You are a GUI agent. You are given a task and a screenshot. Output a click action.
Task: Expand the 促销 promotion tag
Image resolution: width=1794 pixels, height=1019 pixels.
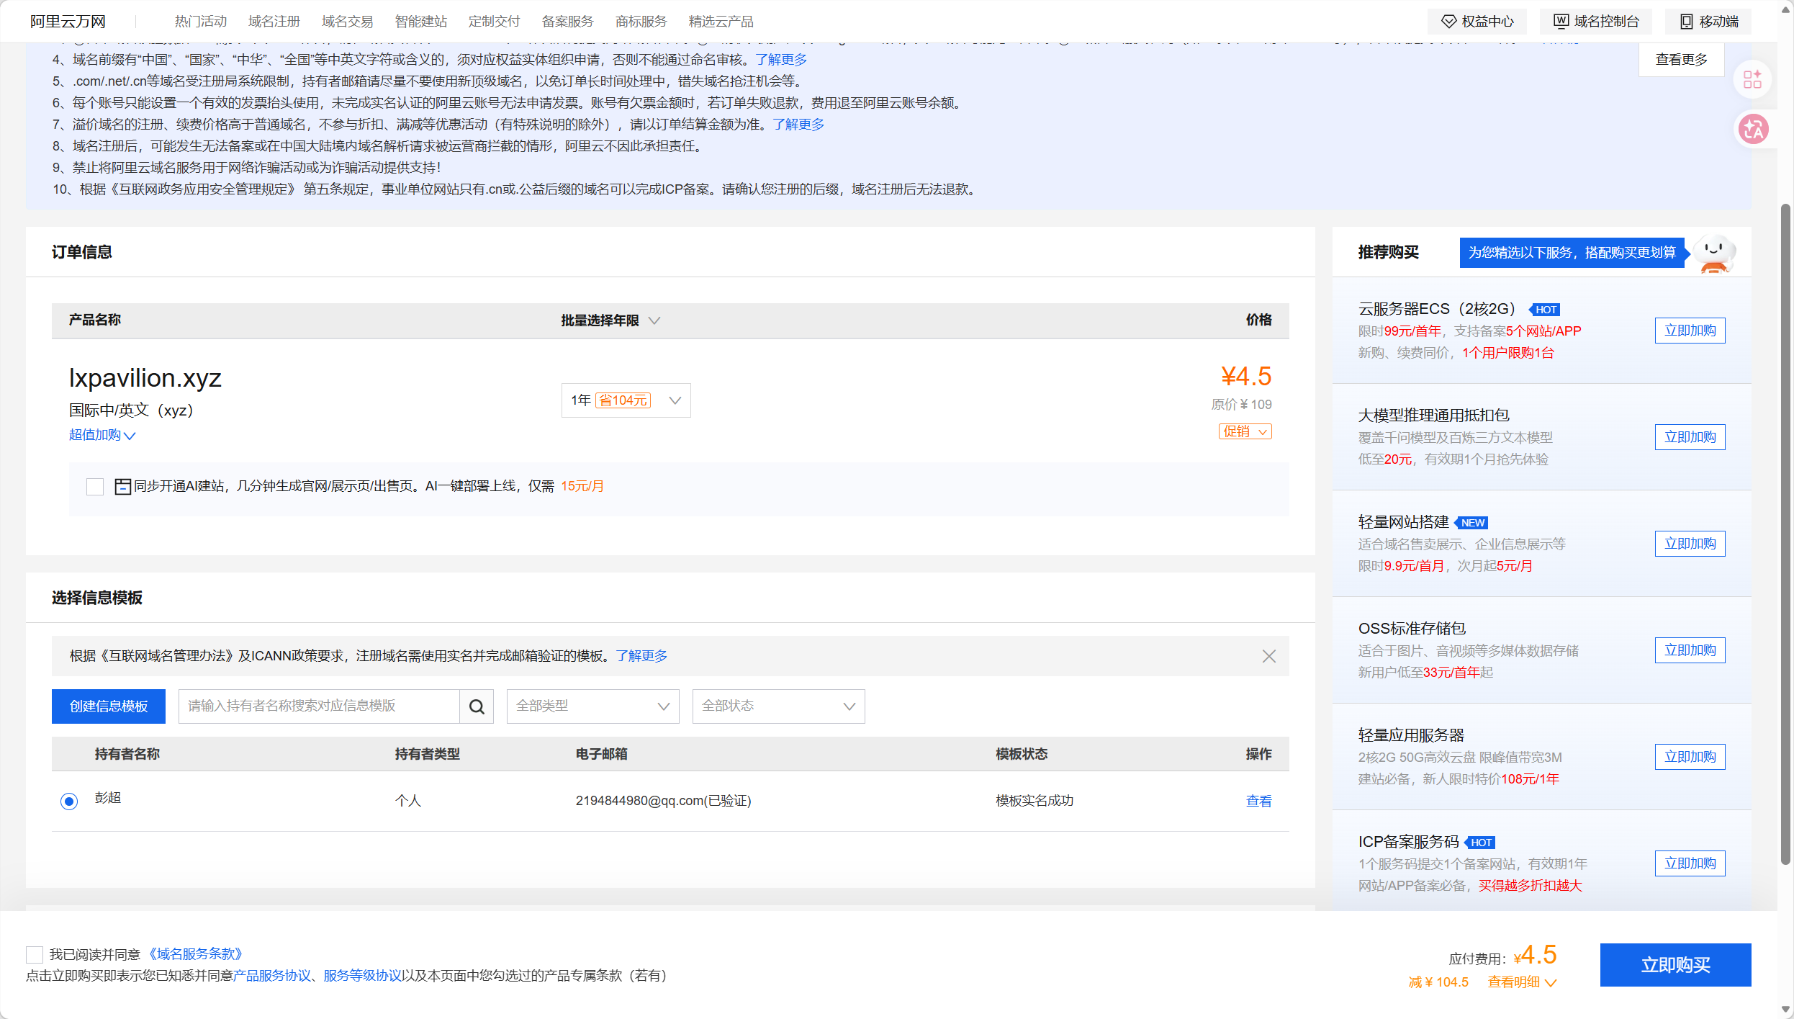click(1245, 431)
